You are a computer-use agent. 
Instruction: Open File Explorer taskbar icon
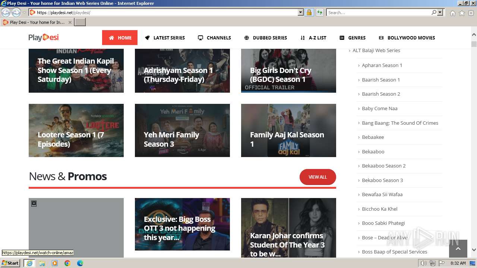coord(42,263)
